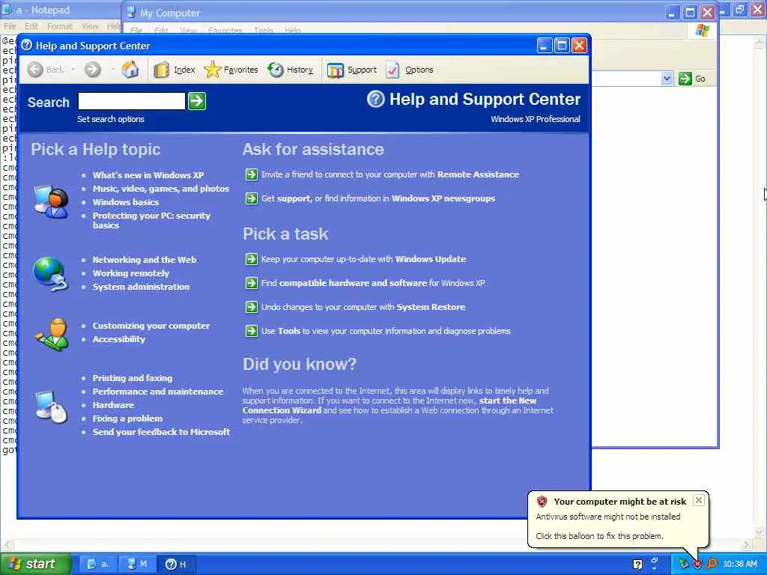Switch to My Computer taskbar button
767x575 pixels.
137,565
